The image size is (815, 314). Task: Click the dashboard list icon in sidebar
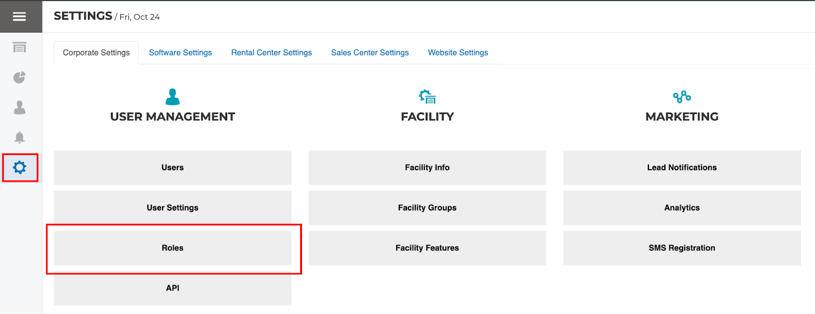click(x=19, y=48)
